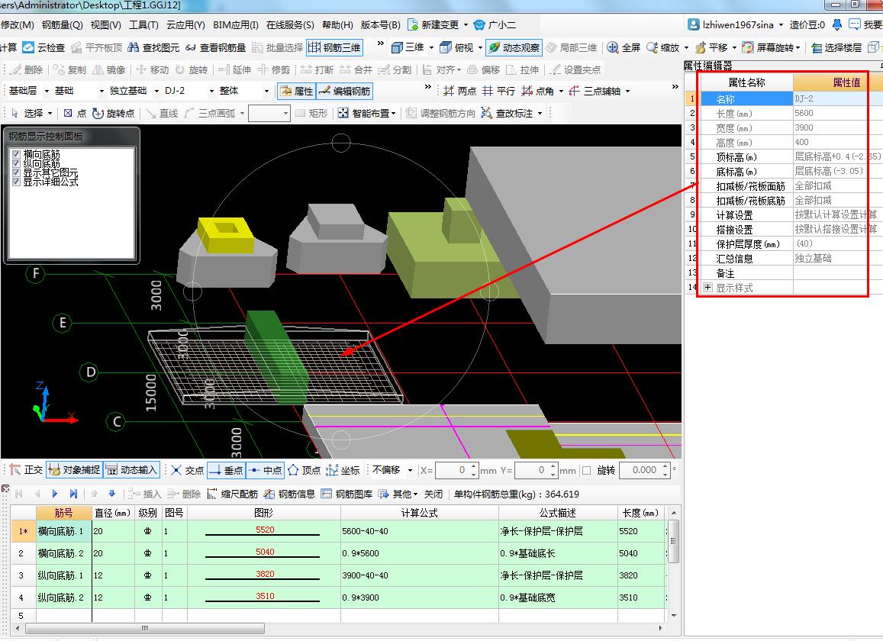The height and width of the screenshot is (641, 883).
Task: Click 造价豆:0 balance label
Action: (807, 24)
